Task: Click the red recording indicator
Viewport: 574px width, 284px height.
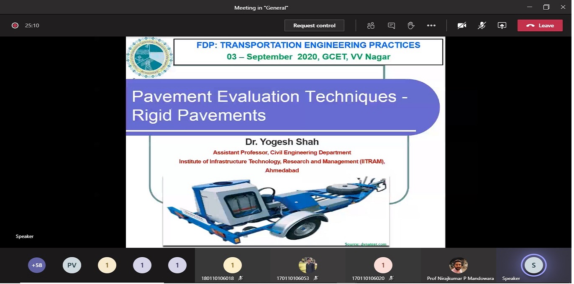Action: [15, 25]
